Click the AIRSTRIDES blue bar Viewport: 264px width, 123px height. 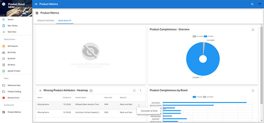[x=205, y=102]
